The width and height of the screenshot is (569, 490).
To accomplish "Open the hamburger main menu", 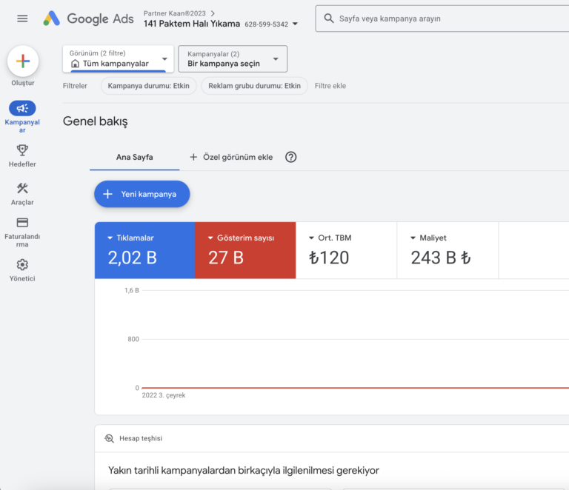I will [22, 19].
